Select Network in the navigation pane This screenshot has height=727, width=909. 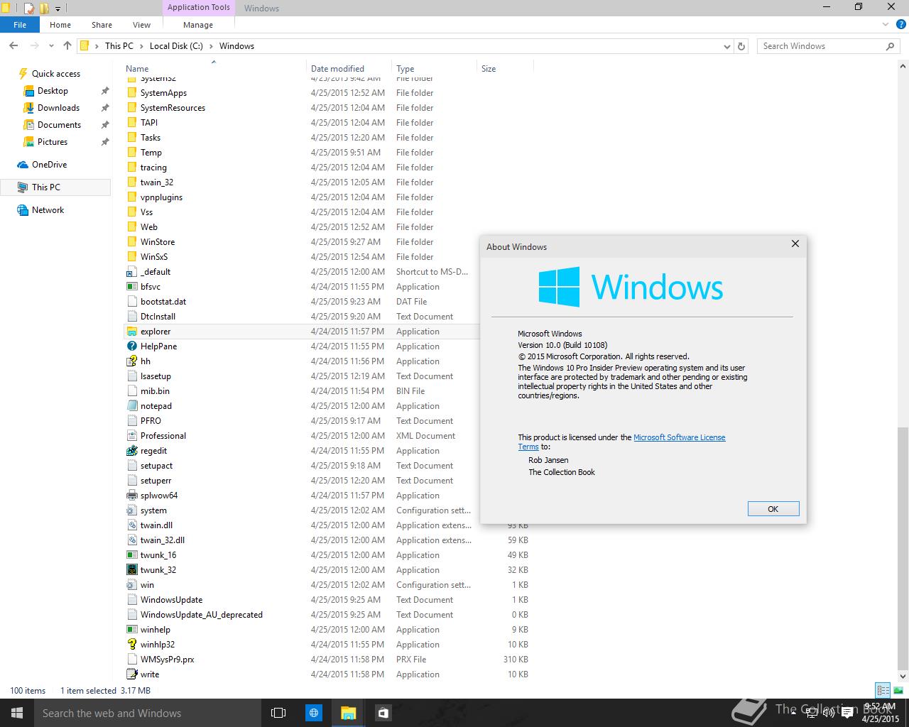tap(48, 210)
